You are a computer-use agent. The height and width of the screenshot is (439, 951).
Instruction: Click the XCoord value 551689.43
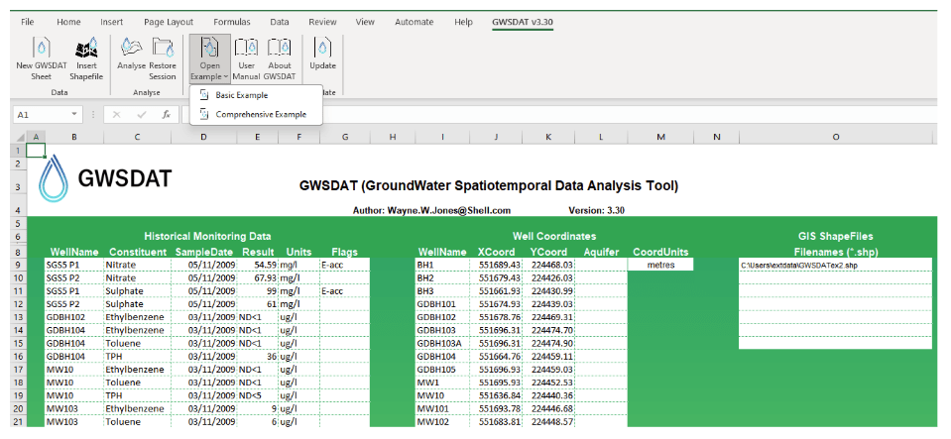[x=496, y=265]
